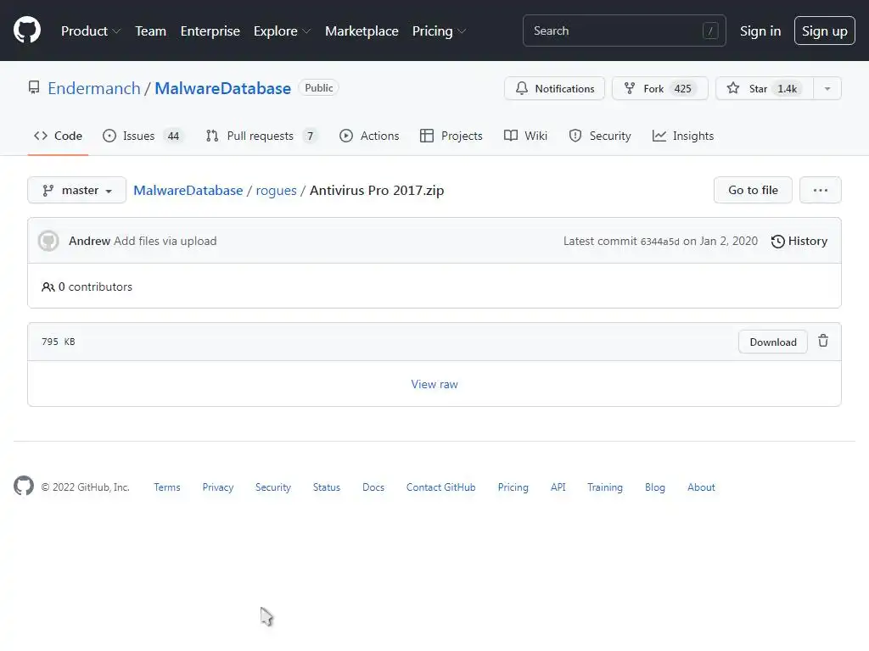Open Training in the footer
Screen dimensions: 869x651
(604, 487)
